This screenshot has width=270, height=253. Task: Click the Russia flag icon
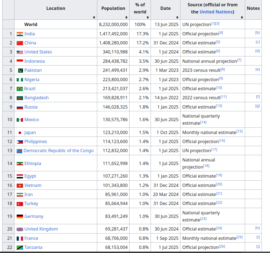20,107
